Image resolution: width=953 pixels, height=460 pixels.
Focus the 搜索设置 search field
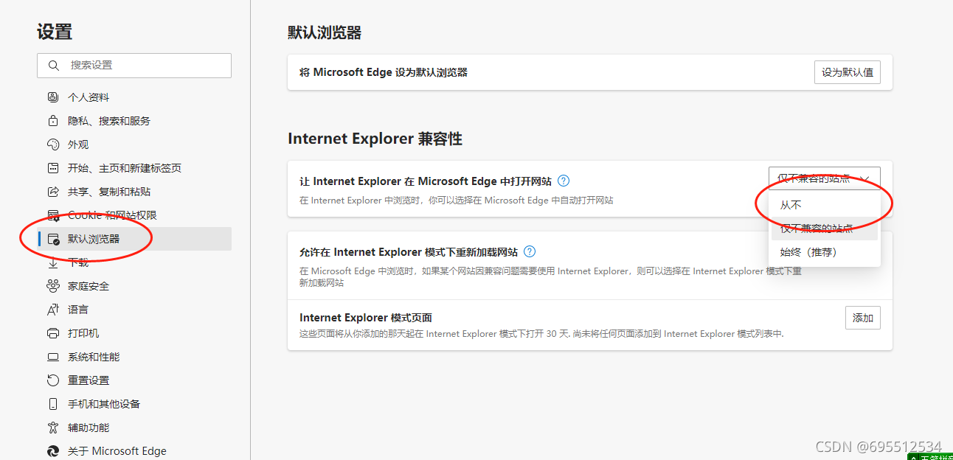point(134,66)
